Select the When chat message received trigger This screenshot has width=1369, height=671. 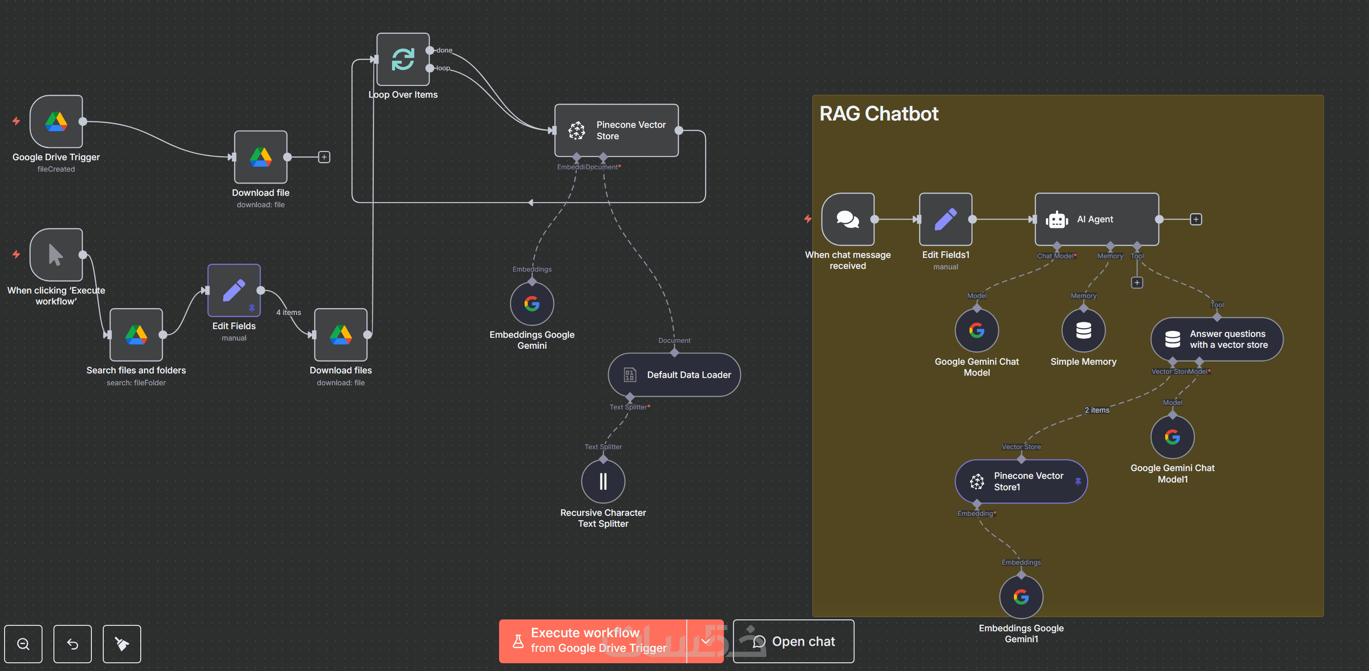pos(848,219)
